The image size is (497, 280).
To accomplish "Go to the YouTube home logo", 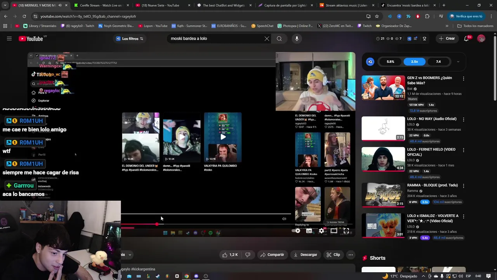I will [31, 38].
